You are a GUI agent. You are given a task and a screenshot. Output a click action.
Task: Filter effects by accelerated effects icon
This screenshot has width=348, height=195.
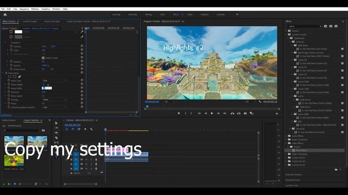tap(325, 26)
